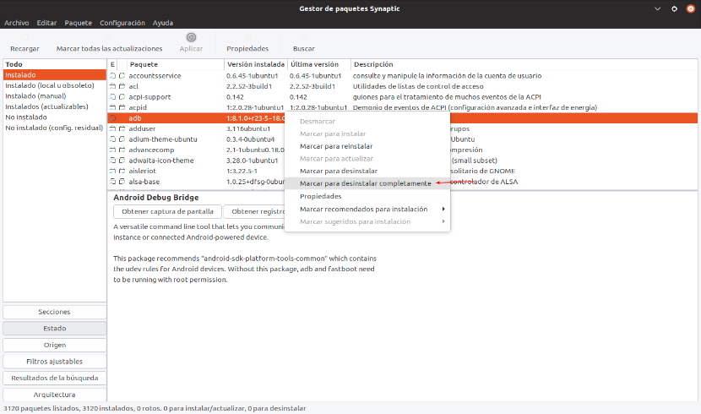This screenshot has height=414, width=701.
Task: Select Marcar para reinstalar in context menu
Action: click(335, 146)
